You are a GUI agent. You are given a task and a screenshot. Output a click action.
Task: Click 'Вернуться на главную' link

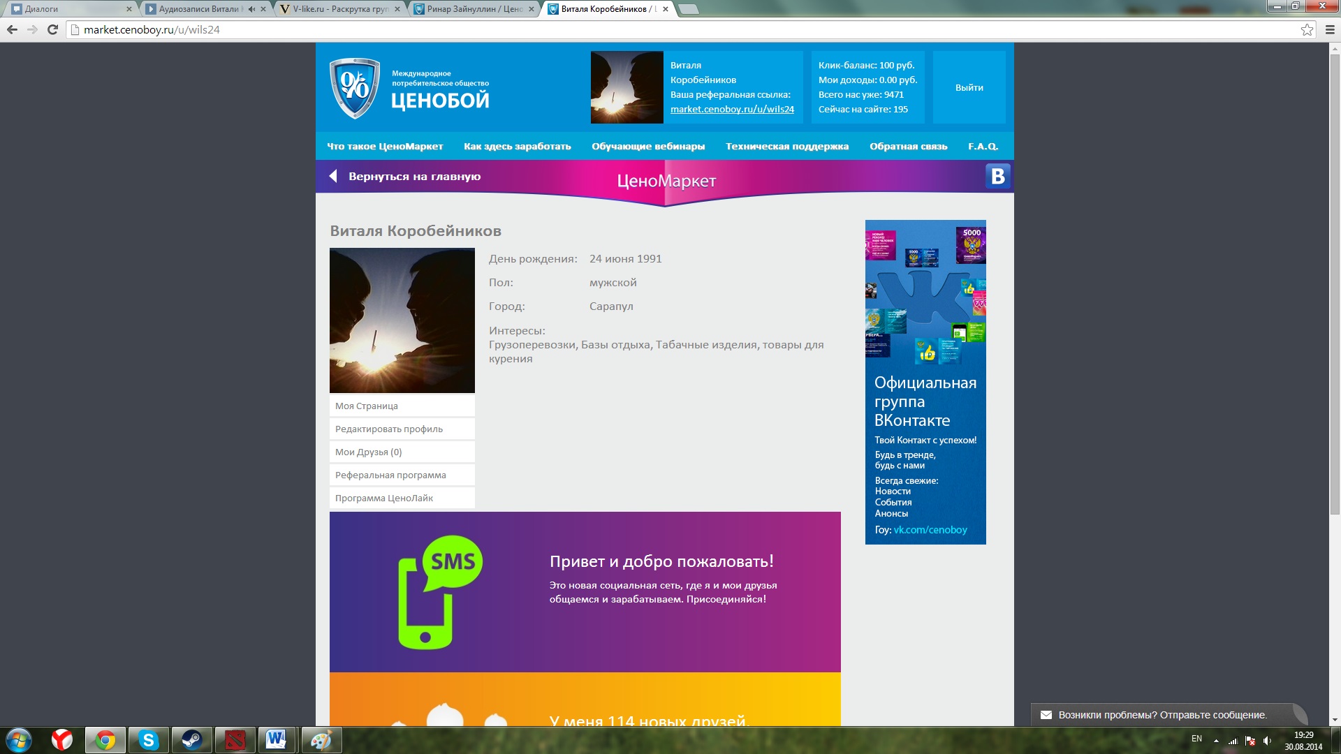[x=415, y=176]
